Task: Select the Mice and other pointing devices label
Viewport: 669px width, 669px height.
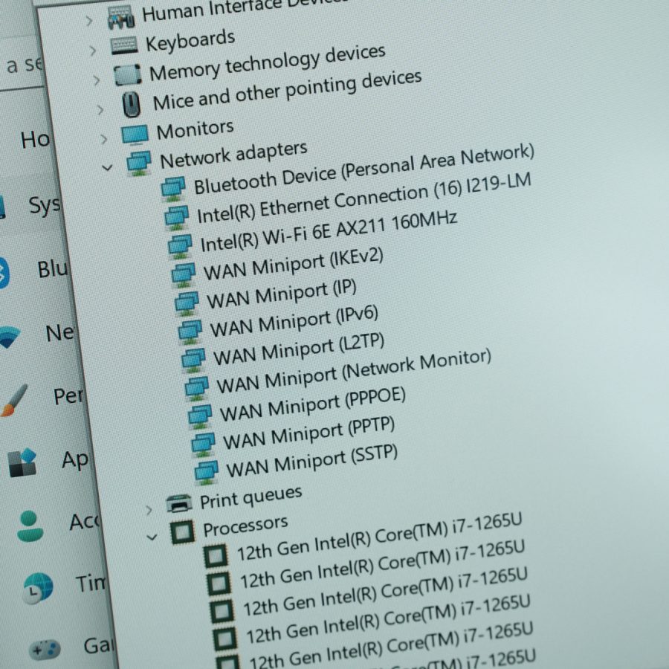Action: point(287,90)
